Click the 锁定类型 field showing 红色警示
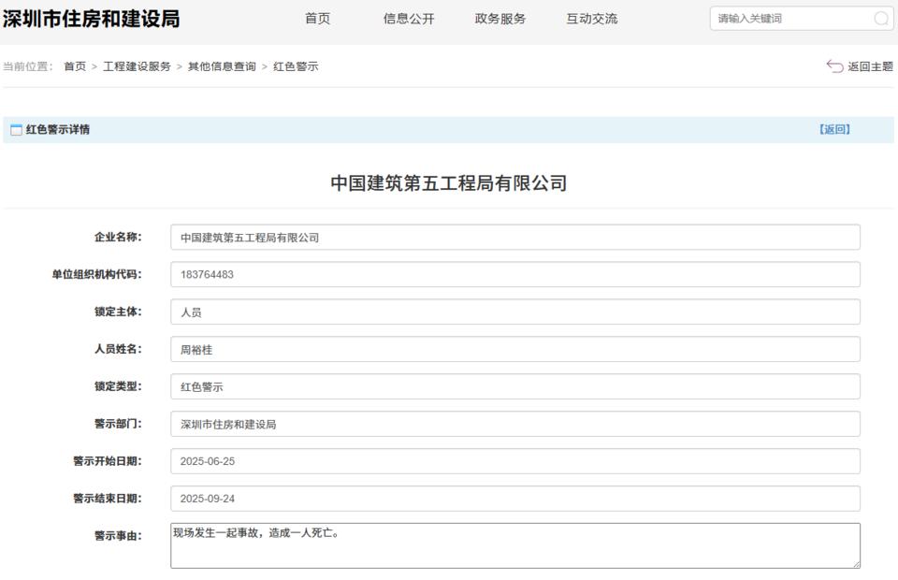This screenshot has height=580, width=898. [515, 386]
